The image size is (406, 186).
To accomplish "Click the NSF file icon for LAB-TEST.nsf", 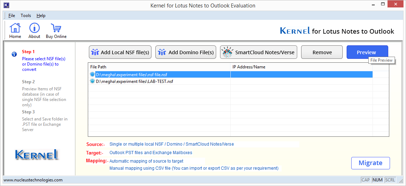I will [x=92, y=81].
